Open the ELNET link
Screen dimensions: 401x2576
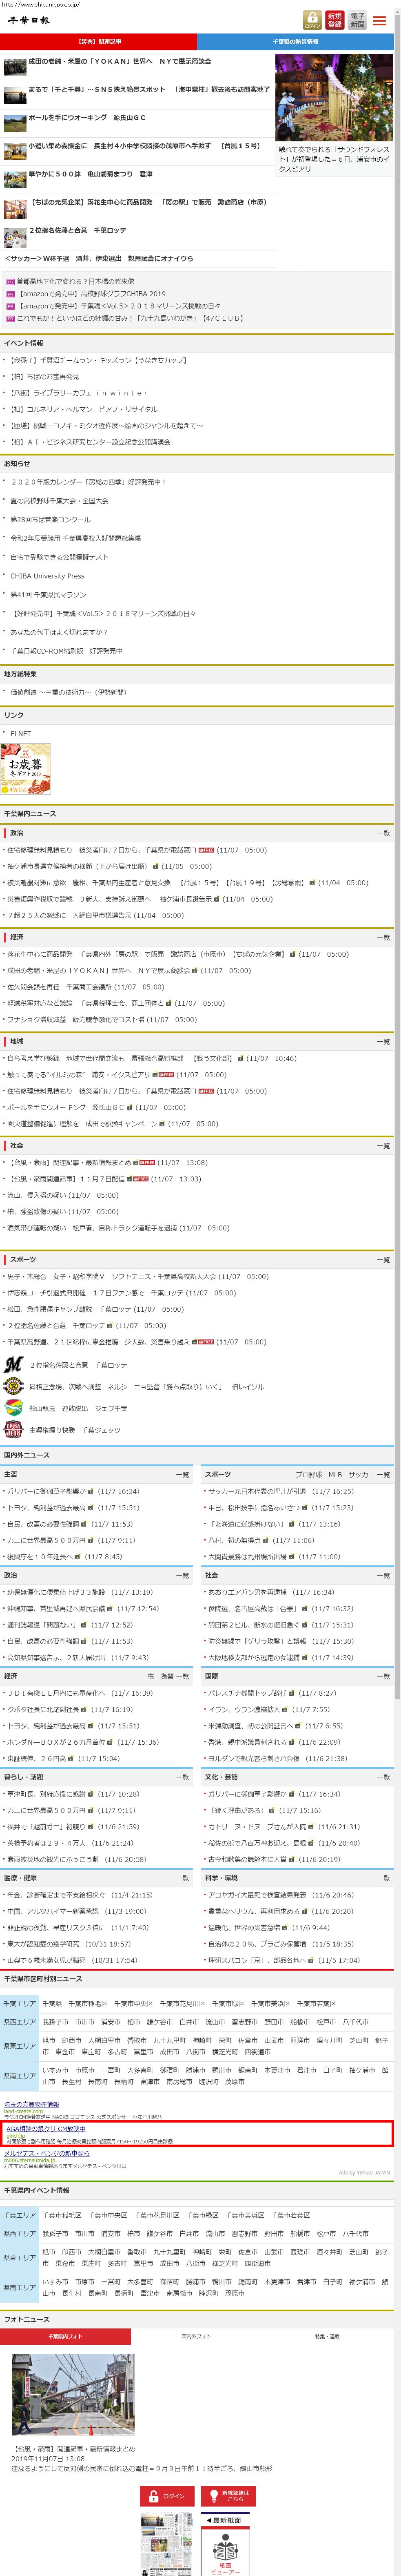coord(20,733)
